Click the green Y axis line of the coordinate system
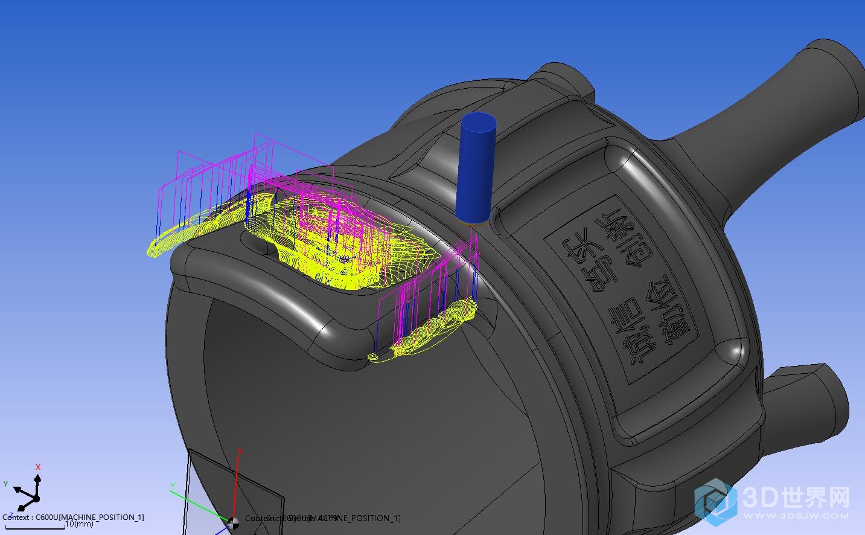The width and height of the screenshot is (865, 535). [201, 505]
